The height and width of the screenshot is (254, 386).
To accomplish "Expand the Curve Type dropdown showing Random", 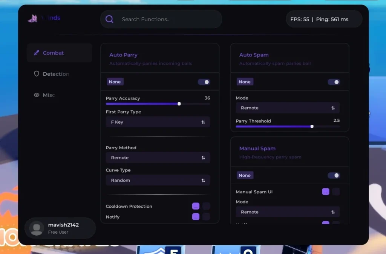I will (158, 181).
